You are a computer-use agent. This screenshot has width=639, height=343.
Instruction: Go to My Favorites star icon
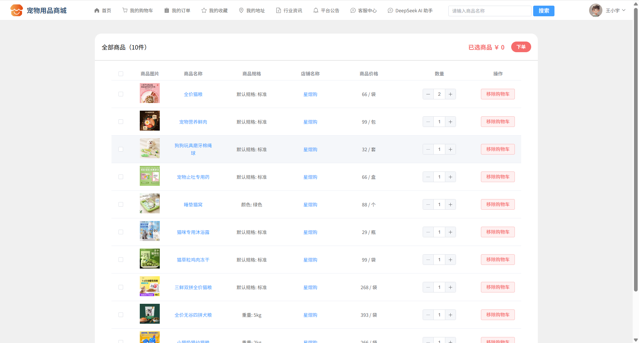pos(204,10)
